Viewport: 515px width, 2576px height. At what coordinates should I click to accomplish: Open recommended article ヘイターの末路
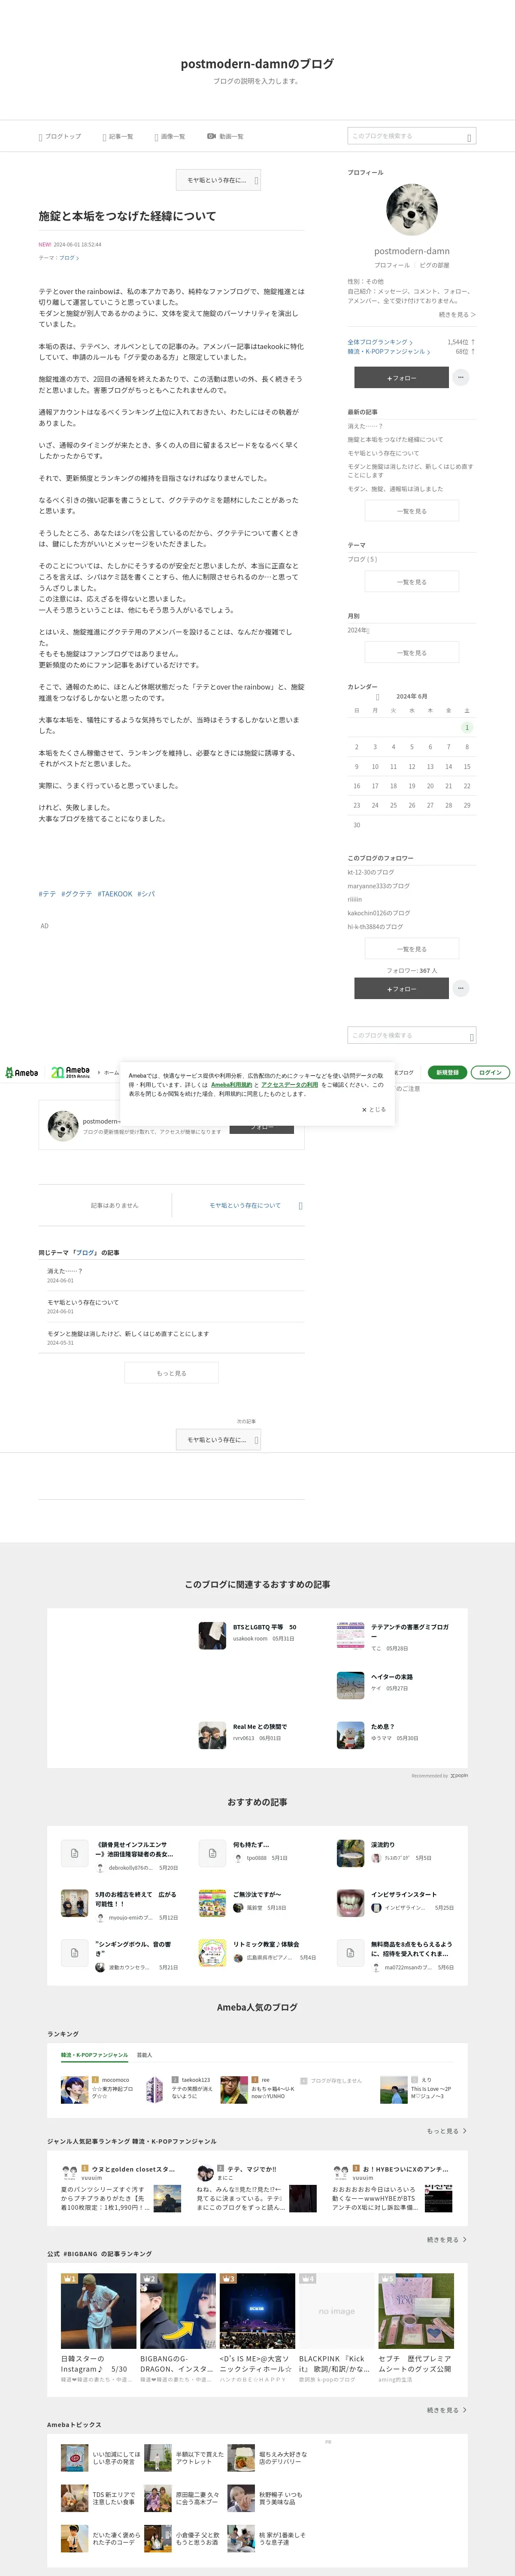pos(392,1677)
